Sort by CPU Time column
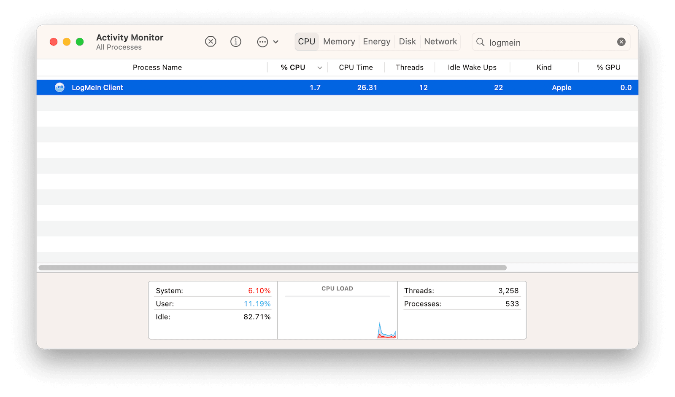The height and width of the screenshot is (397, 675). [356, 67]
